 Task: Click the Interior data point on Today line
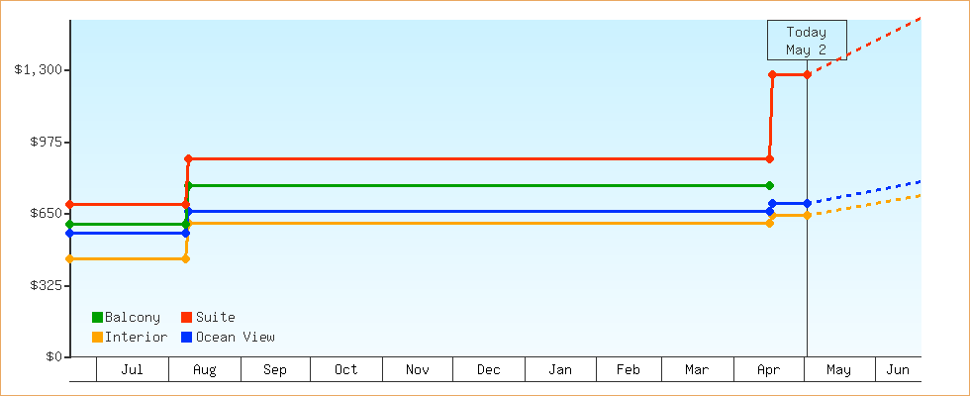pyautogui.click(x=808, y=216)
